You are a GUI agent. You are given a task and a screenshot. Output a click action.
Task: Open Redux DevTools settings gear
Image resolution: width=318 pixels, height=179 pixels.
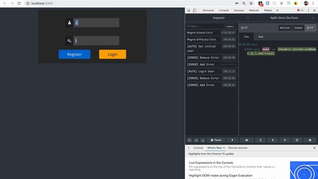pos(310,140)
